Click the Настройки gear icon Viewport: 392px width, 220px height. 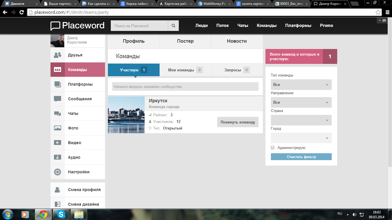(58, 172)
